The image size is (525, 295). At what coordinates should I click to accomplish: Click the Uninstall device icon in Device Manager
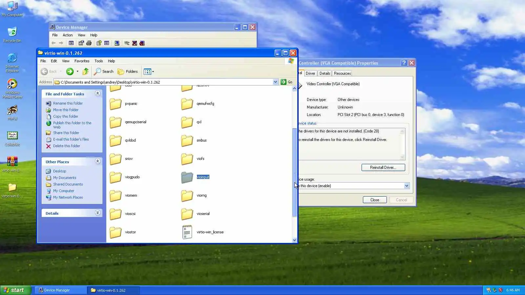coord(135,43)
